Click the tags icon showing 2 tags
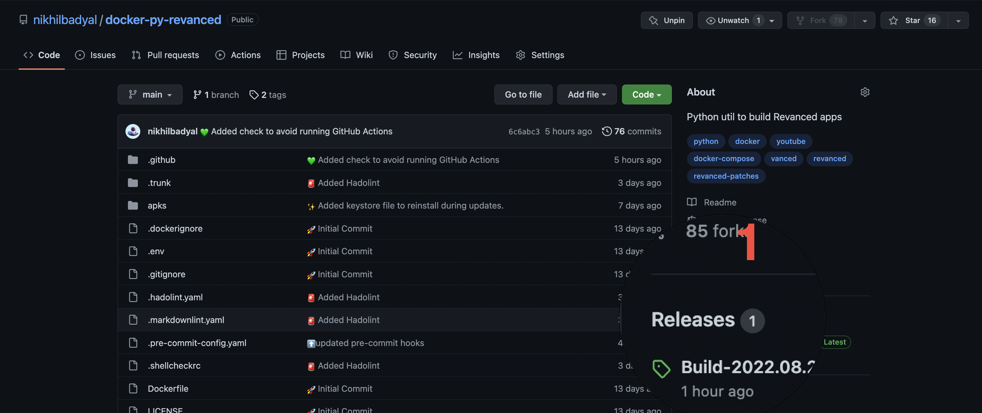982x413 pixels. pyautogui.click(x=254, y=94)
